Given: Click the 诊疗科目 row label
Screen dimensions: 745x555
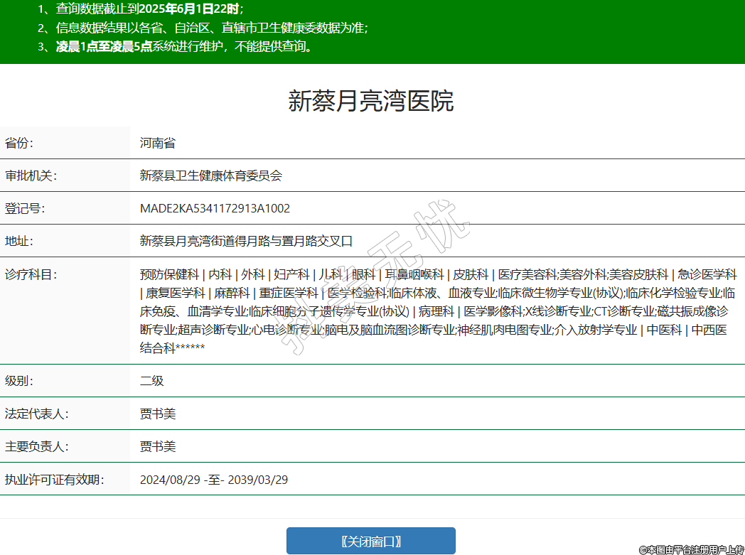Looking at the screenshot, I should [x=31, y=274].
